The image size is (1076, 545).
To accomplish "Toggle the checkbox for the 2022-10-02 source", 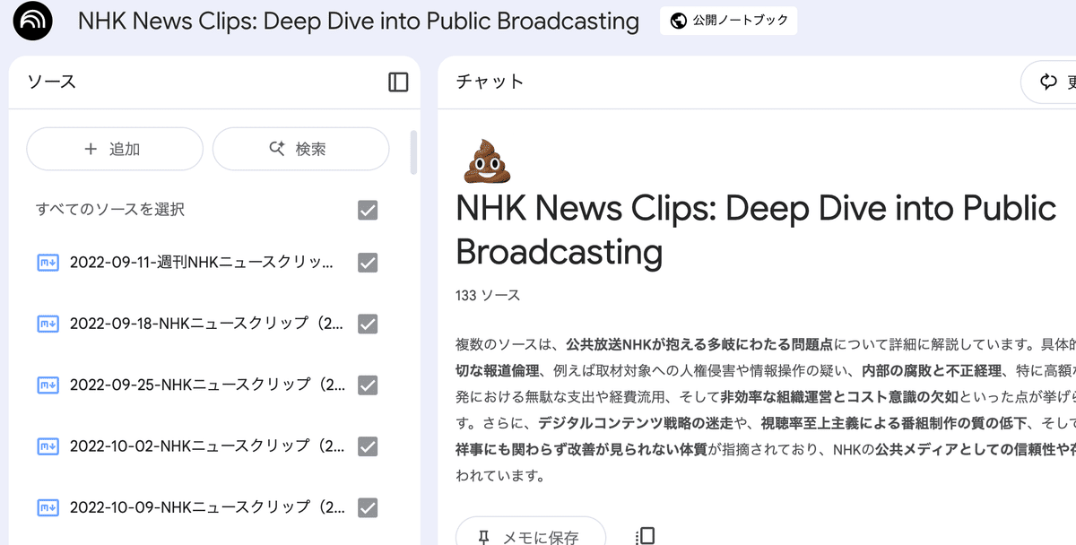I will tap(366, 446).
